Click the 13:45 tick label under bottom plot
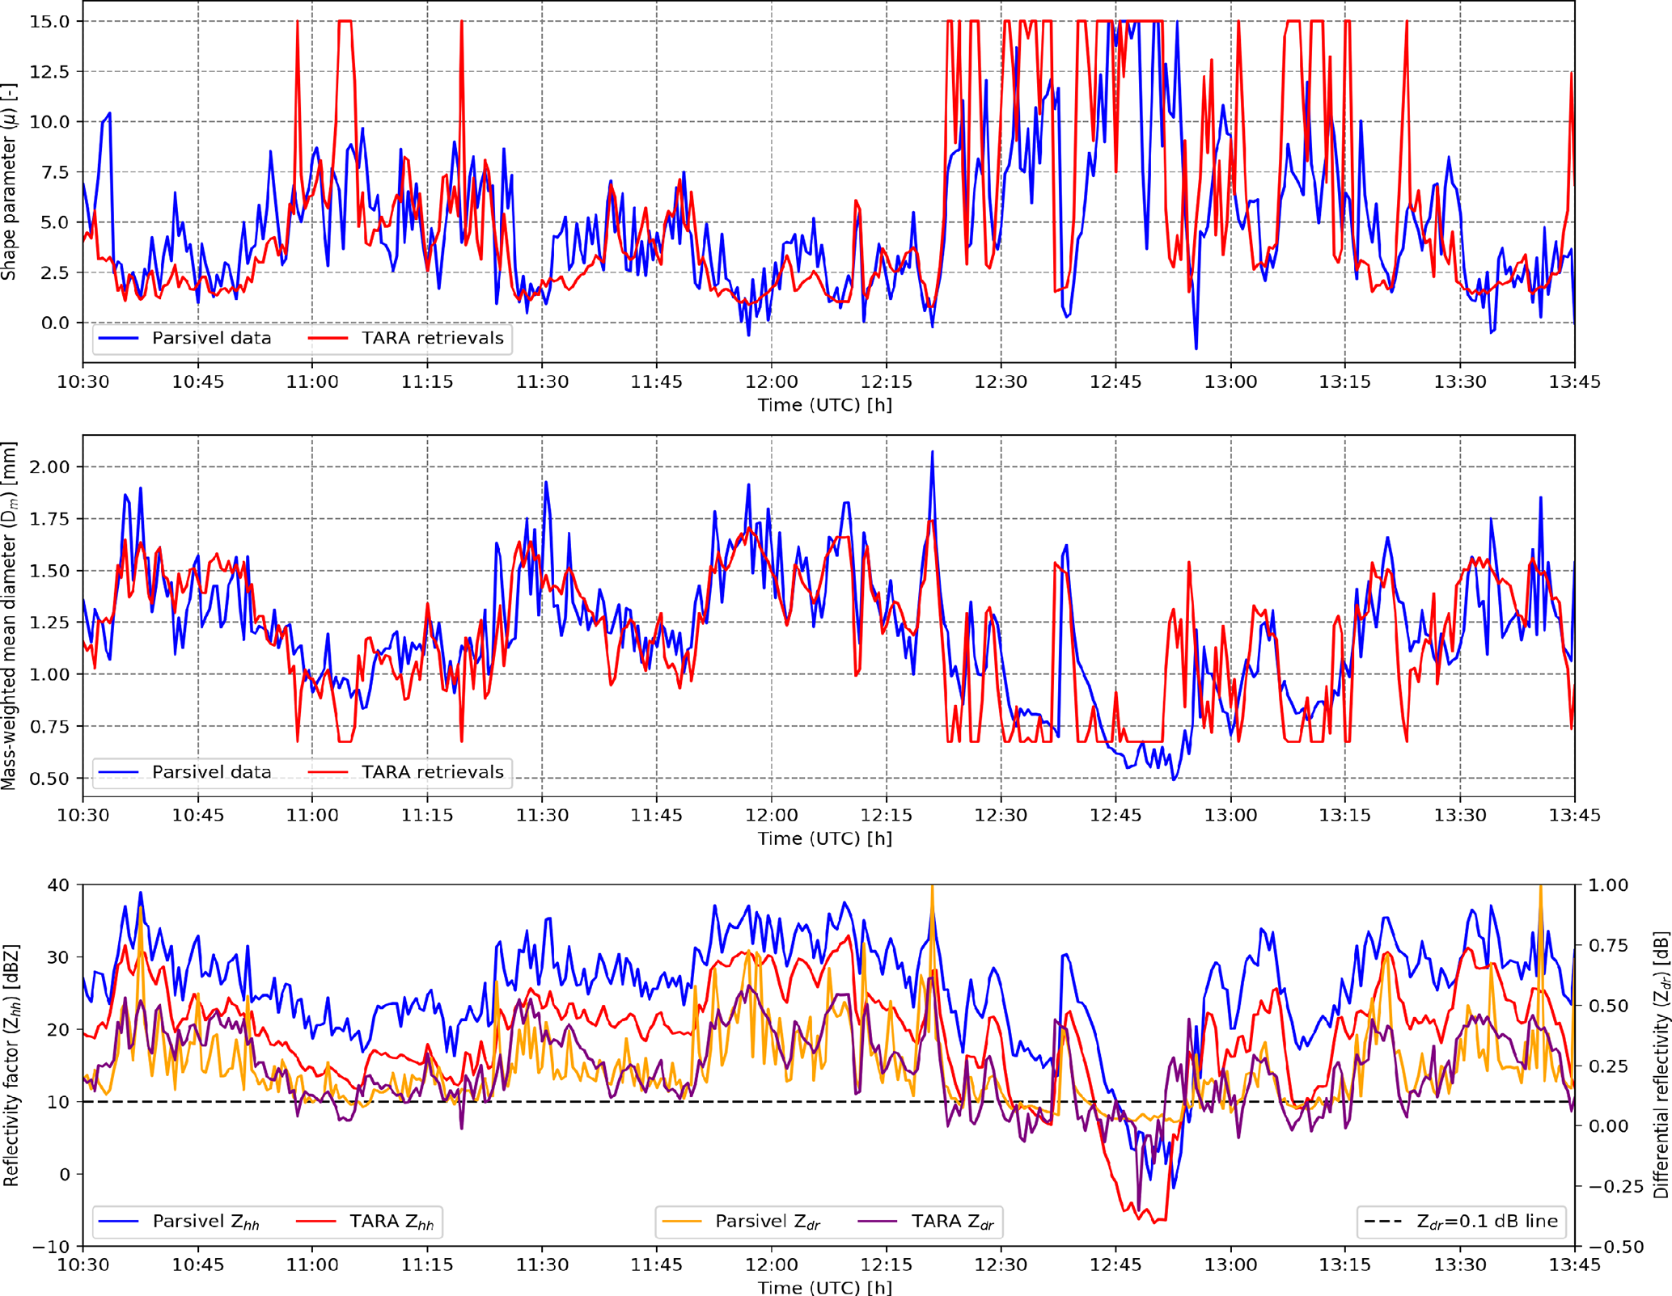 (1573, 1265)
